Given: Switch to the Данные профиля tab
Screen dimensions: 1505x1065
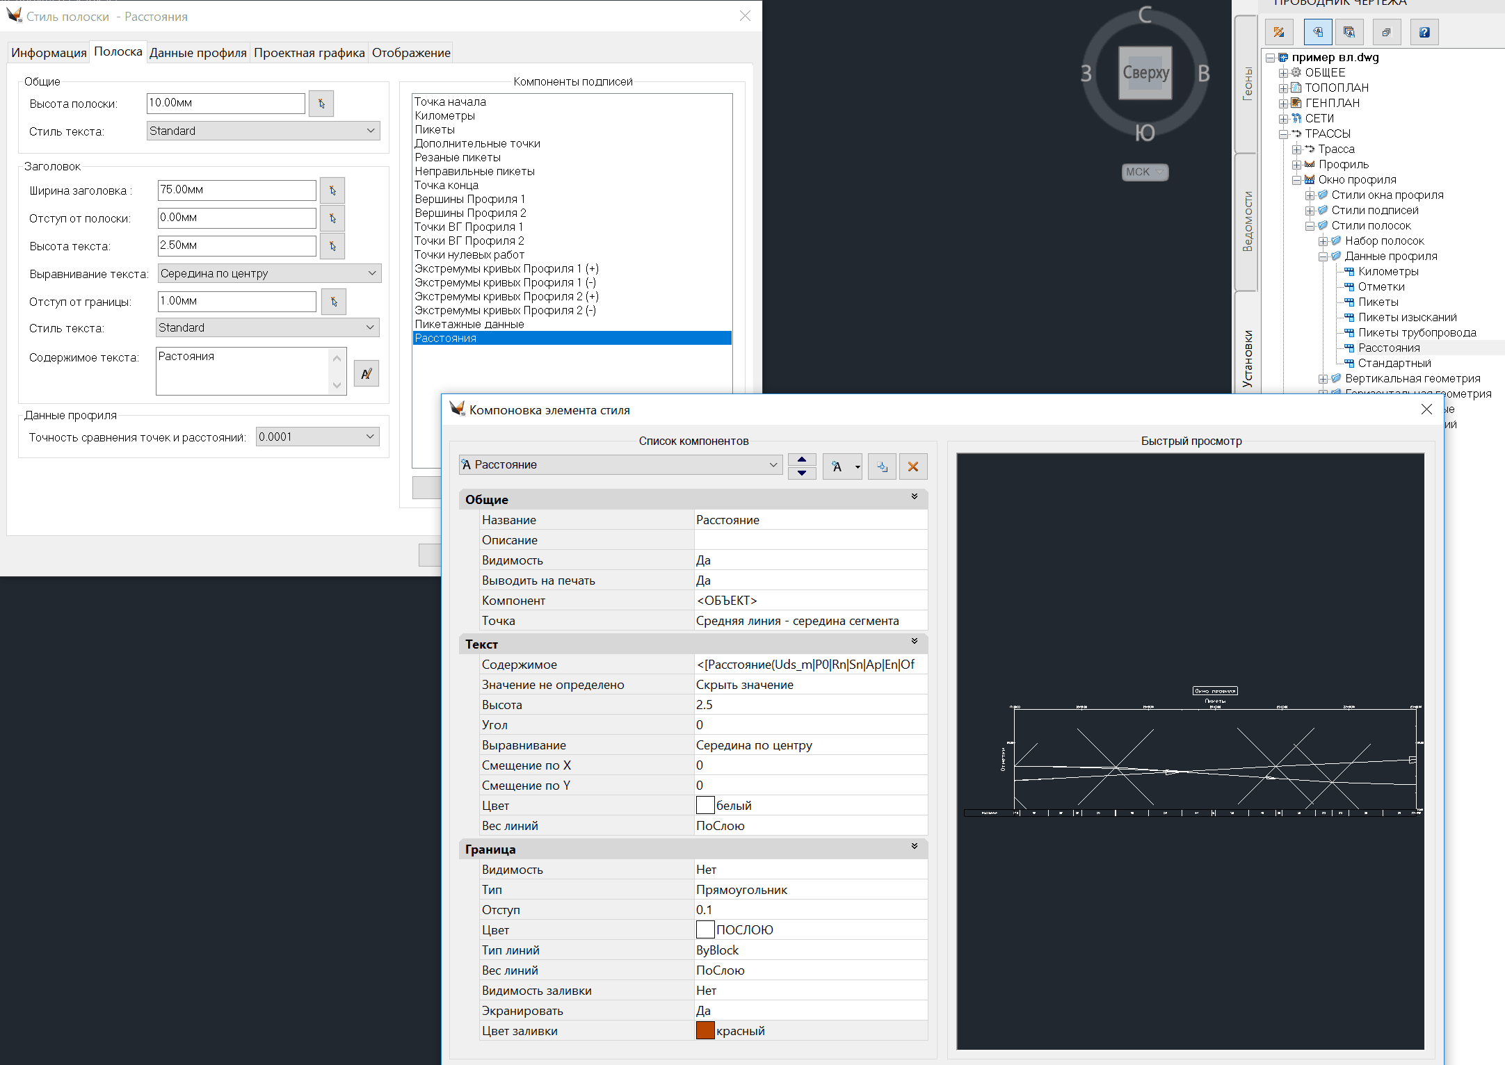Looking at the screenshot, I should [198, 53].
